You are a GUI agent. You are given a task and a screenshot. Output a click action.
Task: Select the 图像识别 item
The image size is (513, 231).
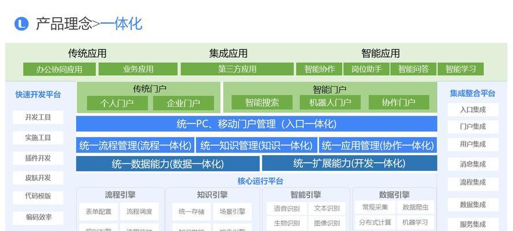tap(327, 223)
